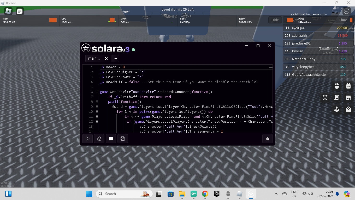The width and height of the screenshot is (355, 200).
Task: Collapse the pcall fold at line 8
Action: (97, 102)
